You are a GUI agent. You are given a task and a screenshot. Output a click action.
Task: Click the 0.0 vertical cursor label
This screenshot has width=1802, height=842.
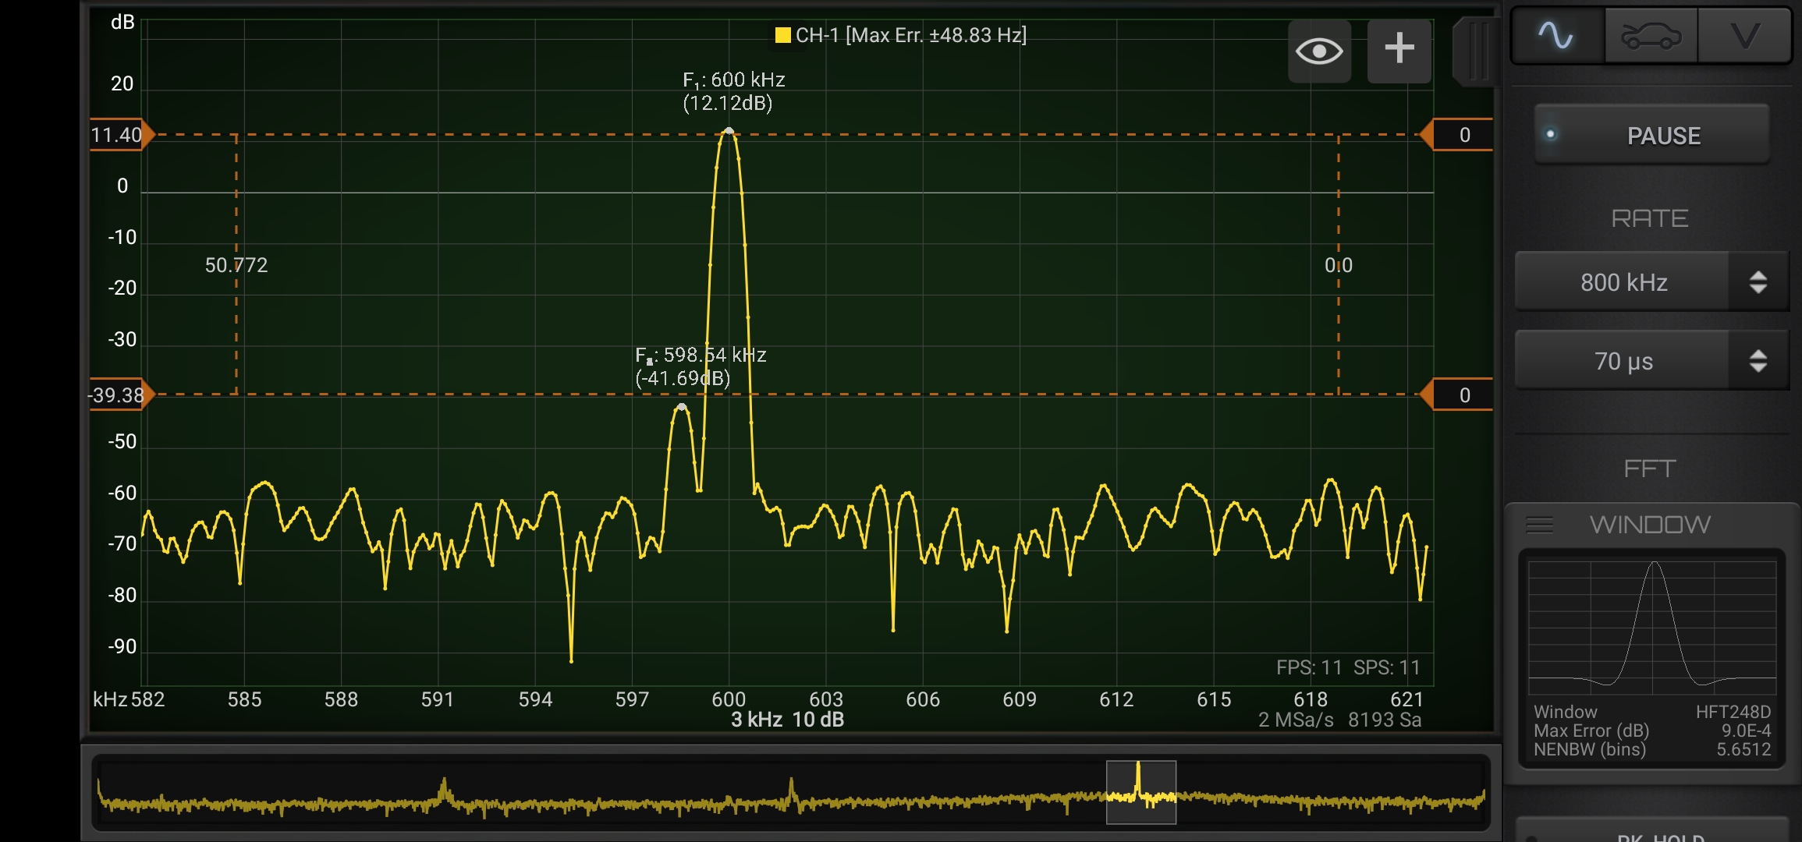tap(1339, 265)
